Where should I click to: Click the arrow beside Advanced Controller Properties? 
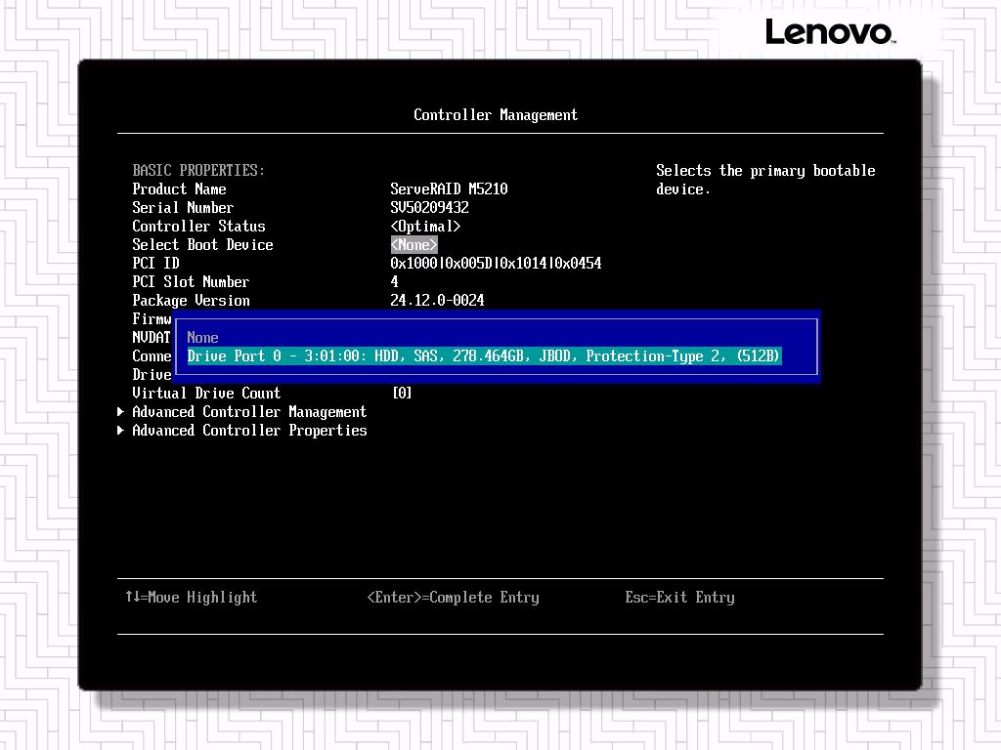tap(121, 431)
